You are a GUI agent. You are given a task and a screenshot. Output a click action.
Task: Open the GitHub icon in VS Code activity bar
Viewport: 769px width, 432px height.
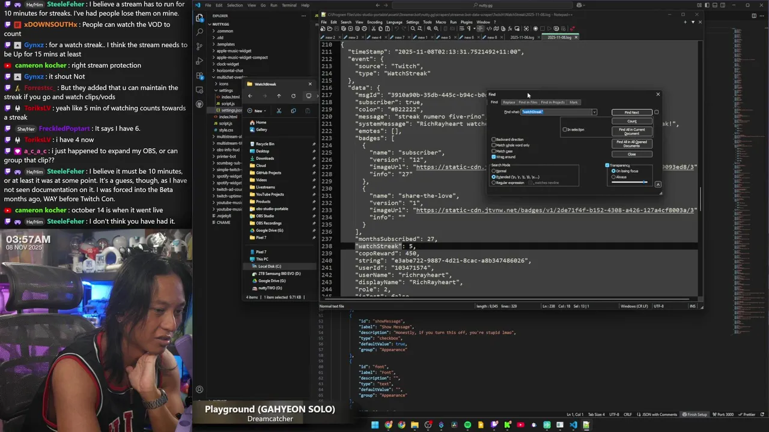(199, 104)
